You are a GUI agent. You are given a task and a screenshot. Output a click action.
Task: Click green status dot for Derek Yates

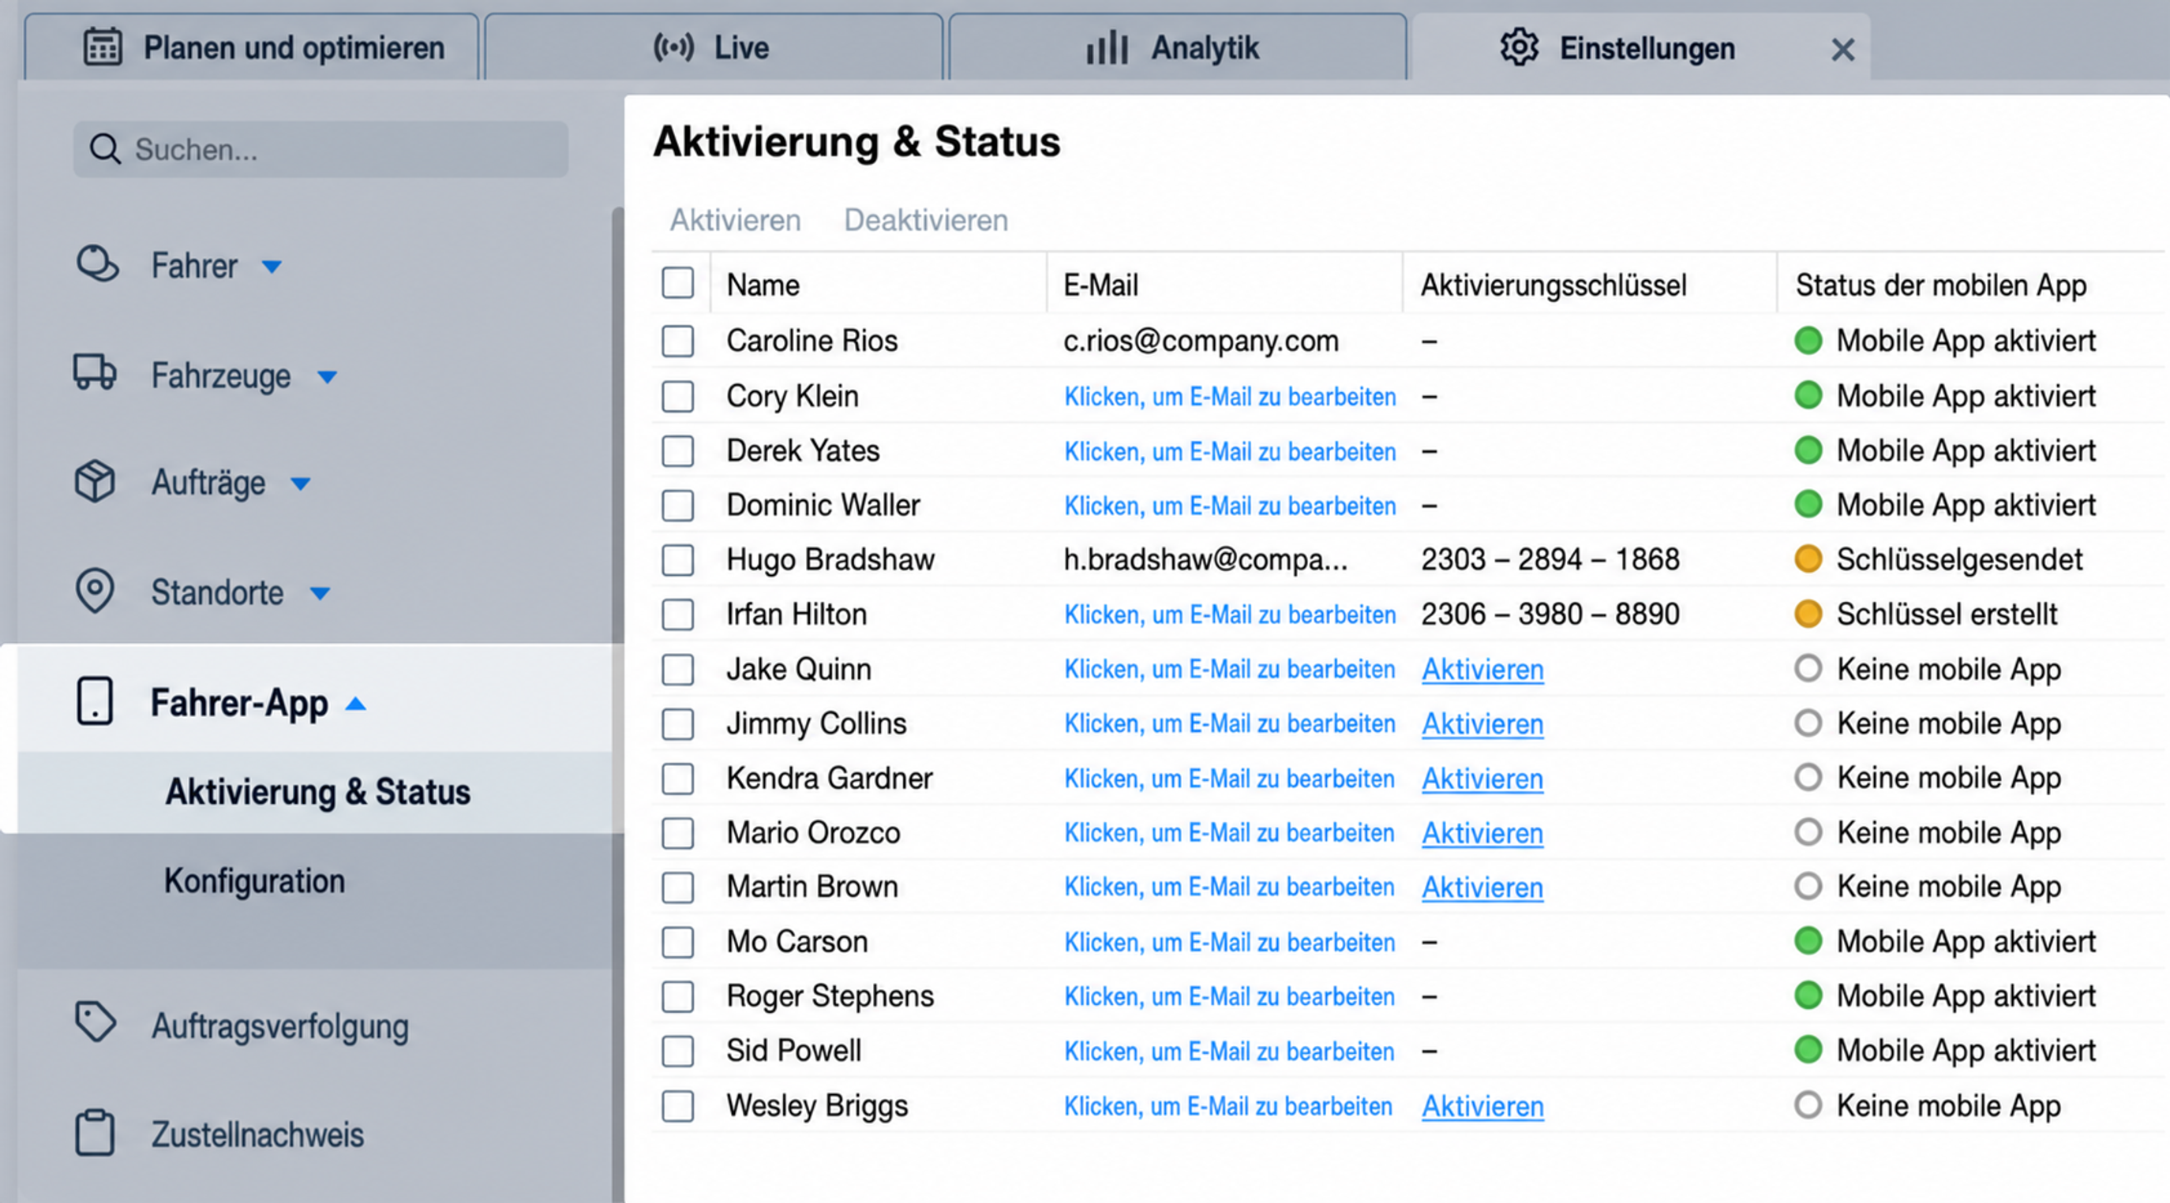click(1808, 450)
